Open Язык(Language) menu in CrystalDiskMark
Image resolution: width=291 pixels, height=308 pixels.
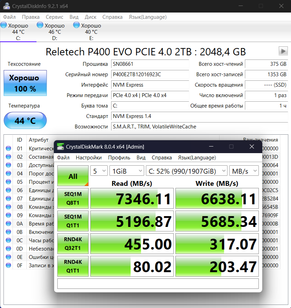pyautogui.click(x=197, y=158)
